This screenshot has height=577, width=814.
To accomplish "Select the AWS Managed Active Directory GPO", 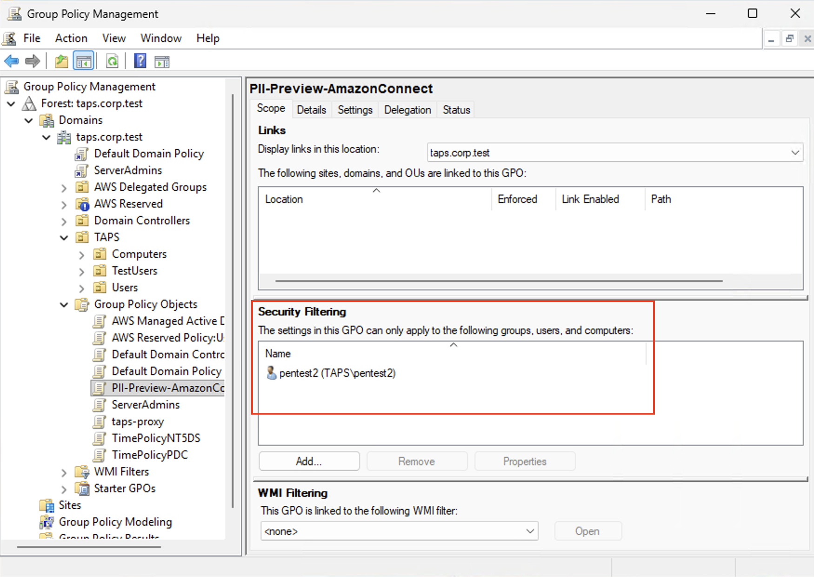I will coord(159,321).
